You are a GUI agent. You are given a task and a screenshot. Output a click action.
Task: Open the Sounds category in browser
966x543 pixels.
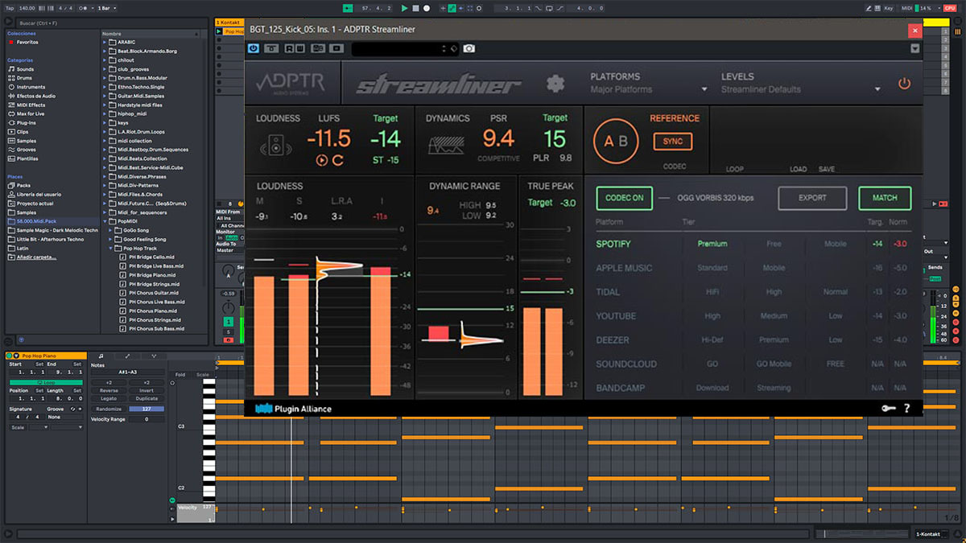[x=24, y=69]
